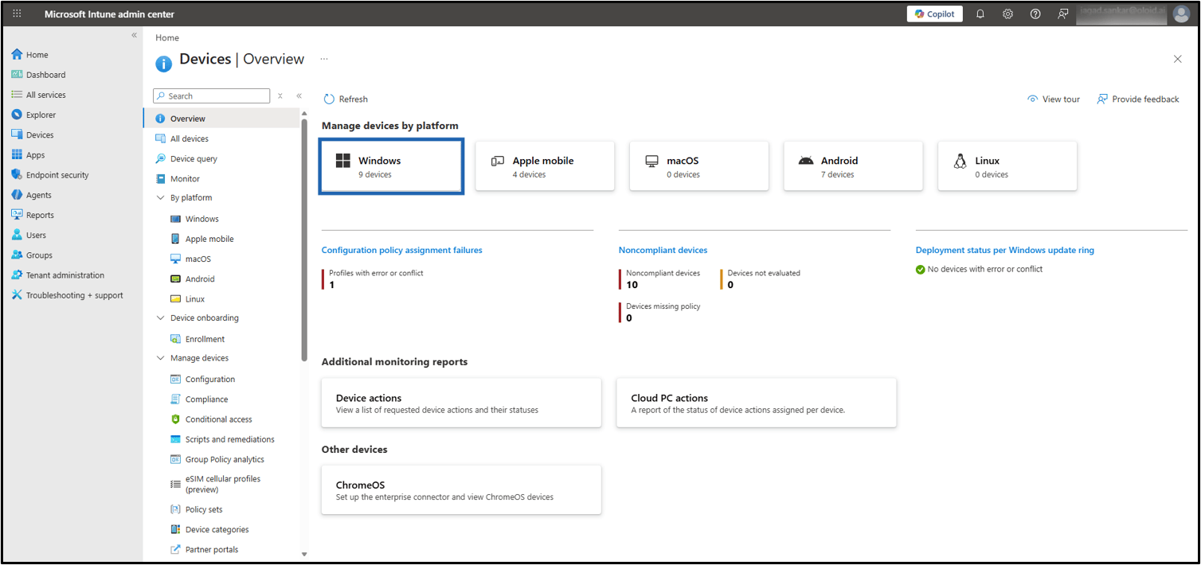Image resolution: width=1201 pixels, height=565 pixels.
Task: Click the Configuration menu icon
Action: tap(176, 380)
